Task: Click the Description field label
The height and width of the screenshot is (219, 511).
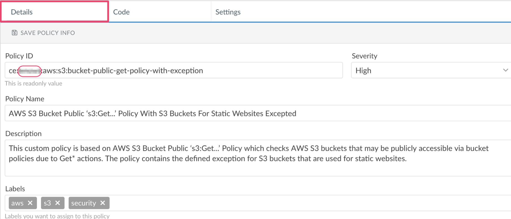Action: pos(23,134)
